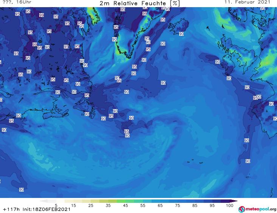This screenshot has width=277, height=213.
Task: Click the Azores islands on the map
Action: tap(195, 161)
